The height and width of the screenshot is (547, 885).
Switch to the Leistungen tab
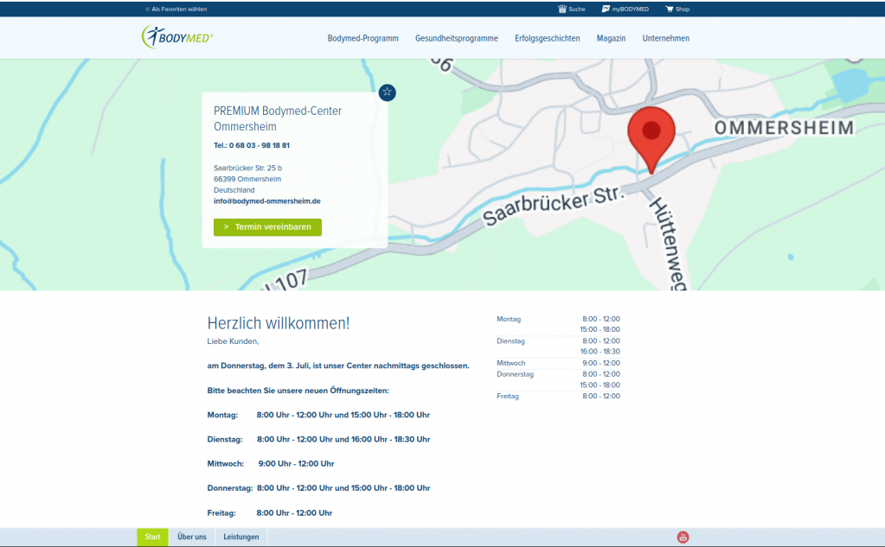pos(240,537)
